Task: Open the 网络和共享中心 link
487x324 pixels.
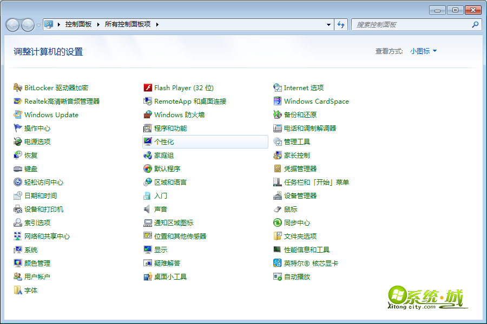Action: click(47, 236)
